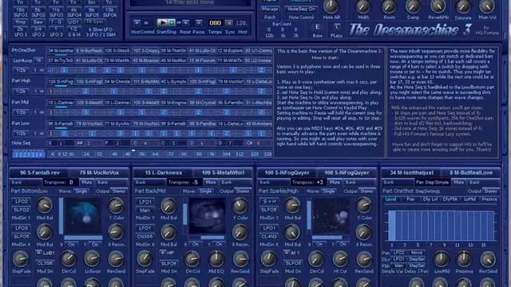Click the Hi Cut knob

340,259
